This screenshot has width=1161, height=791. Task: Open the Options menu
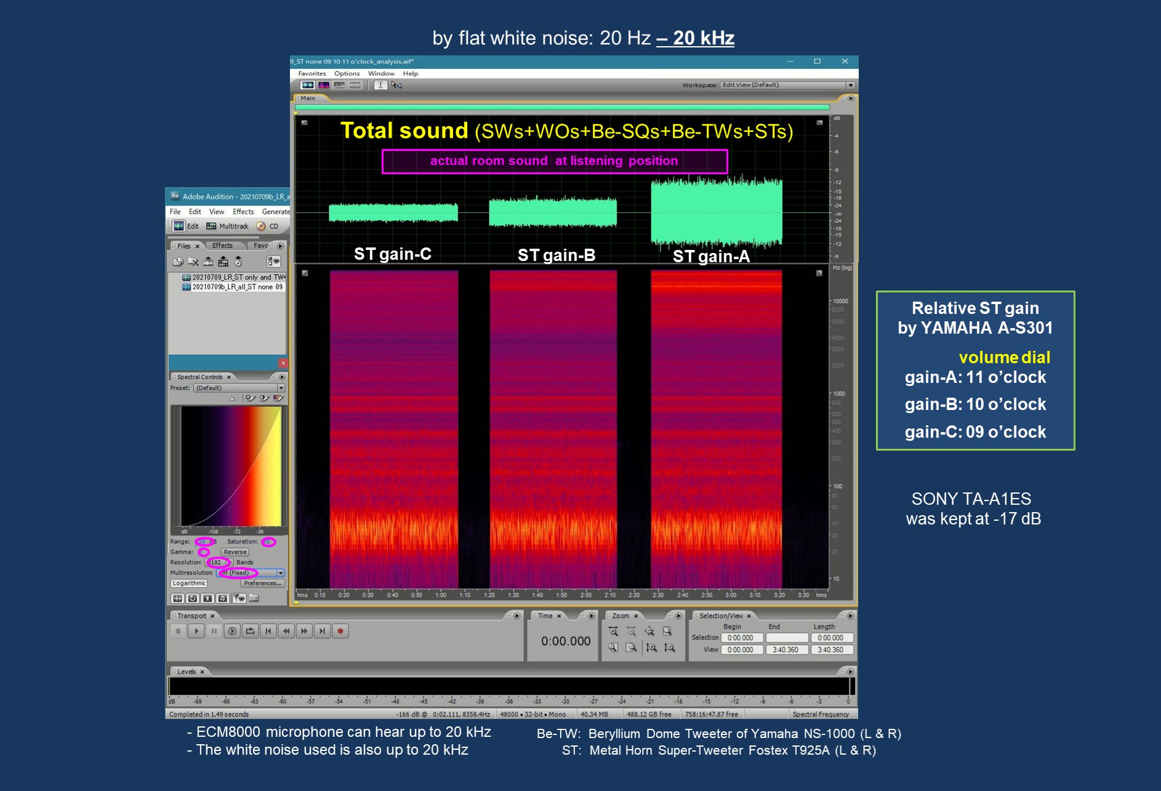click(x=347, y=73)
